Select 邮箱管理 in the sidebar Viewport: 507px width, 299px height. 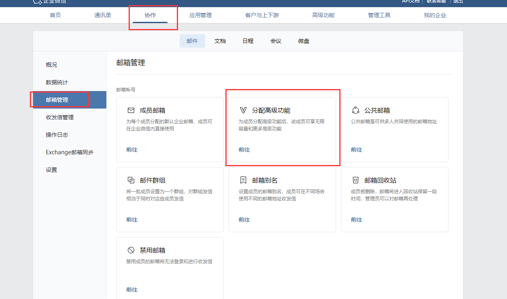tap(70, 100)
